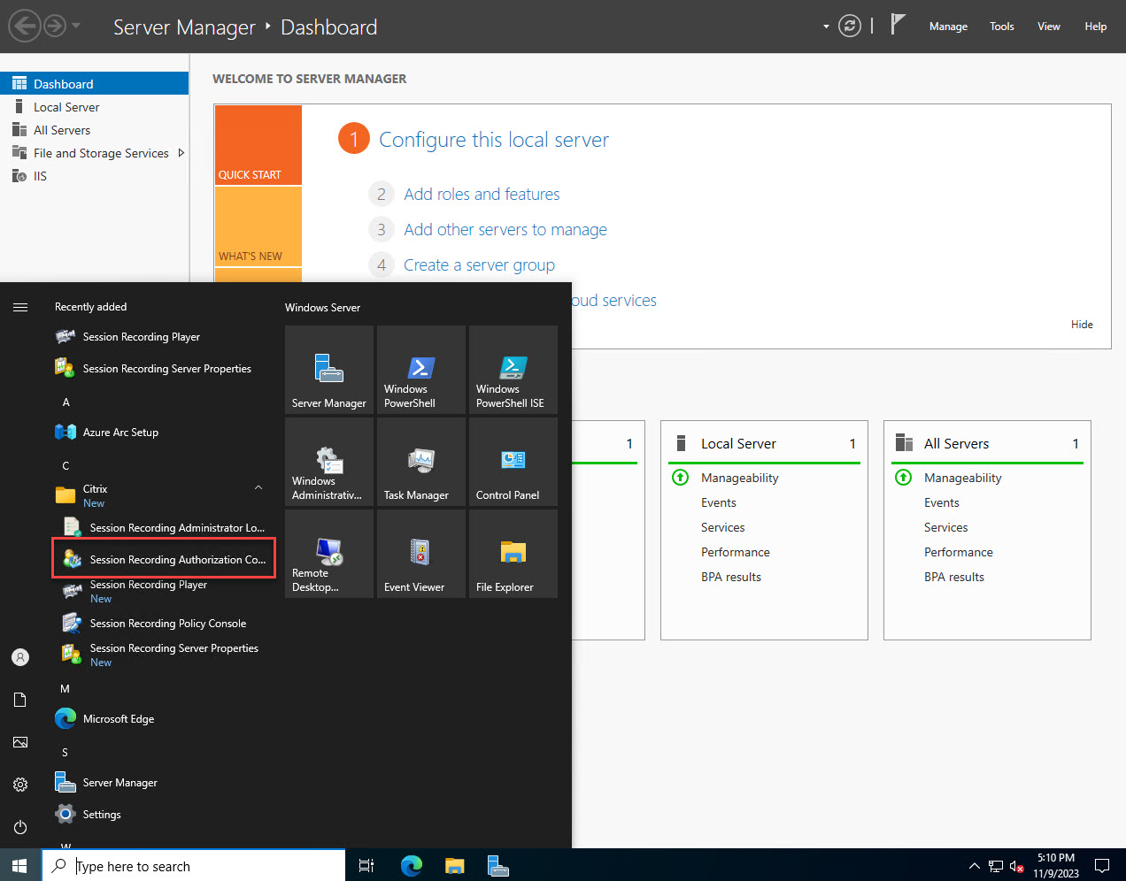
Task: Launch Windows PowerShell ISE tile
Action: [513, 370]
